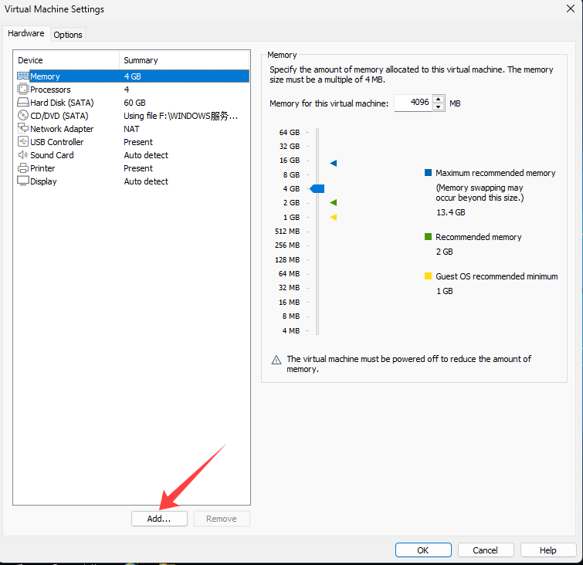Screen dimensions: 583x565
Task: Select the Display monitor icon
Action: tap(23, 181)
